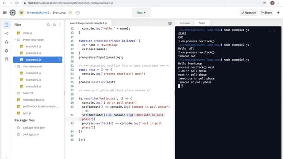This screenshot has height=159, width=283.
Task: Click the green Node.js badge beside EventLoop
Action: [70, 13]
